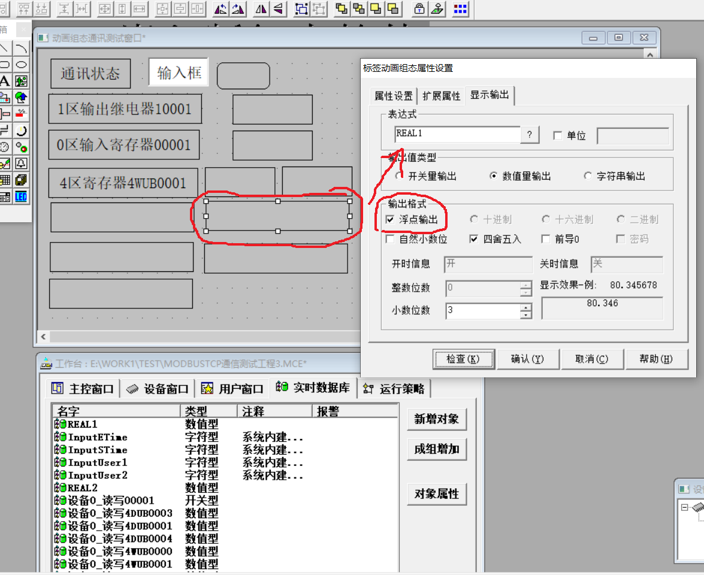Click the 新增对象 button
Screen dimensions: 704x575
[x=436, y=419]
